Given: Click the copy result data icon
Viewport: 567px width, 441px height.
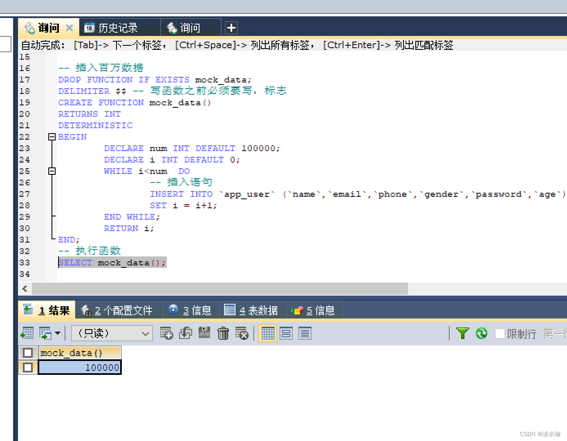Looking at the screenshot, I should pos(45,333).
